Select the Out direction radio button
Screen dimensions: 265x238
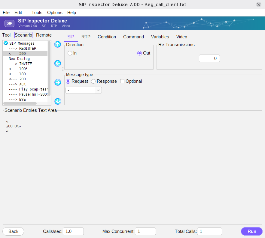[139, 53]
